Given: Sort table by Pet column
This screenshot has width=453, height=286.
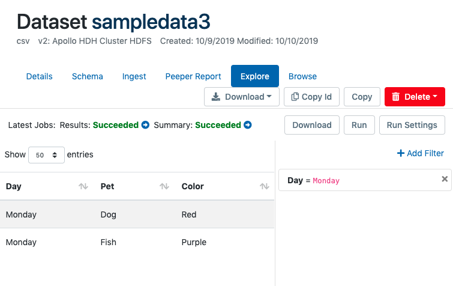Looking at the screenshot, I should coord(164,187).
